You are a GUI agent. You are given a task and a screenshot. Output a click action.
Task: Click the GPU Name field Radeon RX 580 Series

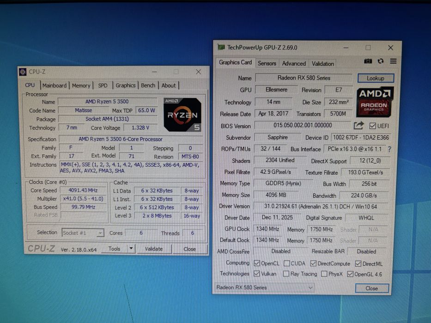coord(304,78)
